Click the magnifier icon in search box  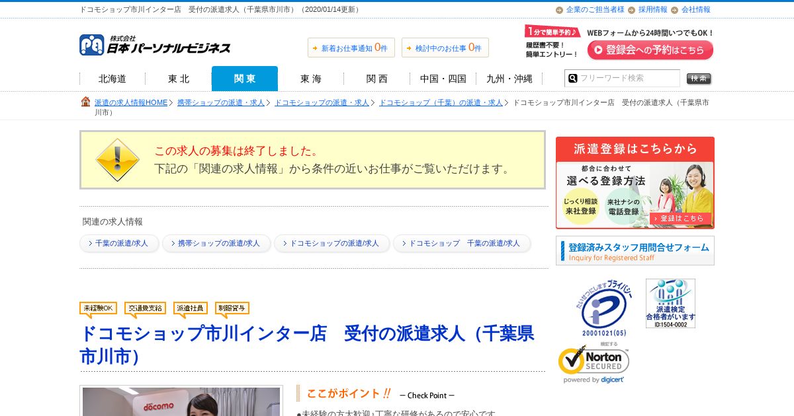pos(572,78)
